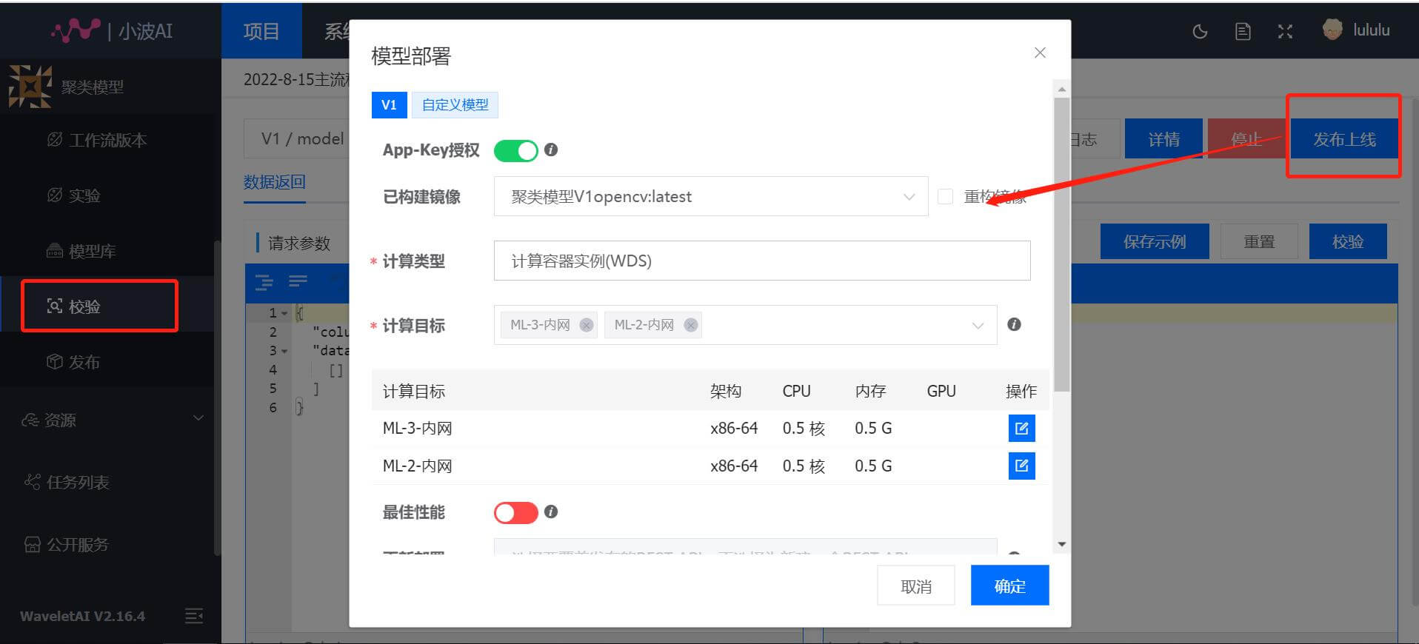
Task: Click the 计算类型 input field
Action: click(762, 261)
